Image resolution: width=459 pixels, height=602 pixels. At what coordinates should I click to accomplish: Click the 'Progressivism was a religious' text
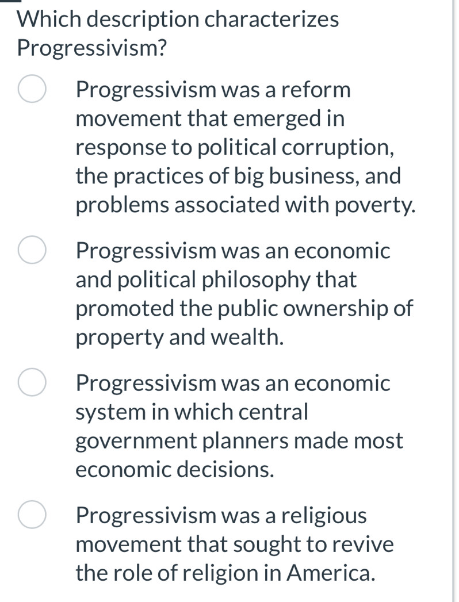[221, 515]
